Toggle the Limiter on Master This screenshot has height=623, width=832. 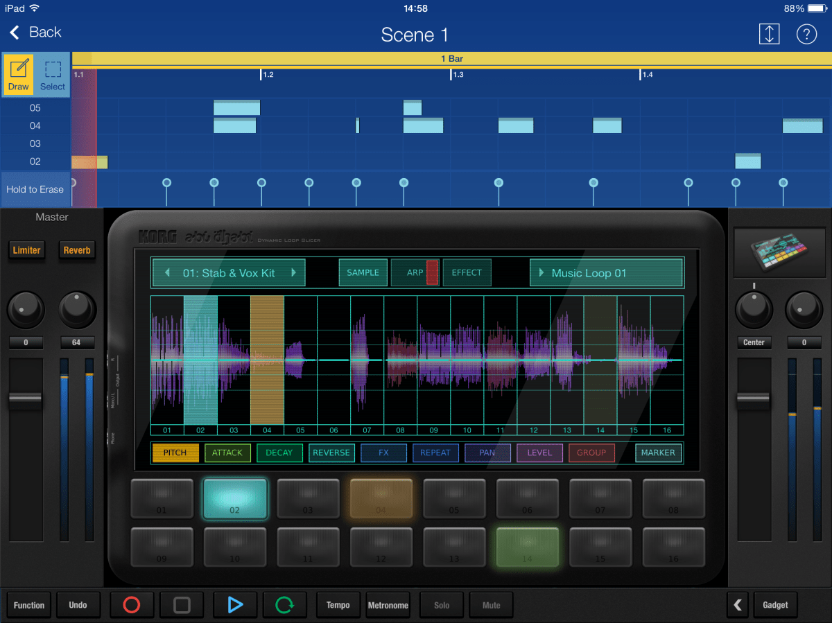[27, 250]
